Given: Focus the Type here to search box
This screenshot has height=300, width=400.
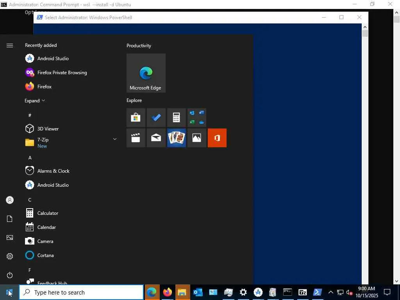Looking at the screenshot, I should (81, 292).
